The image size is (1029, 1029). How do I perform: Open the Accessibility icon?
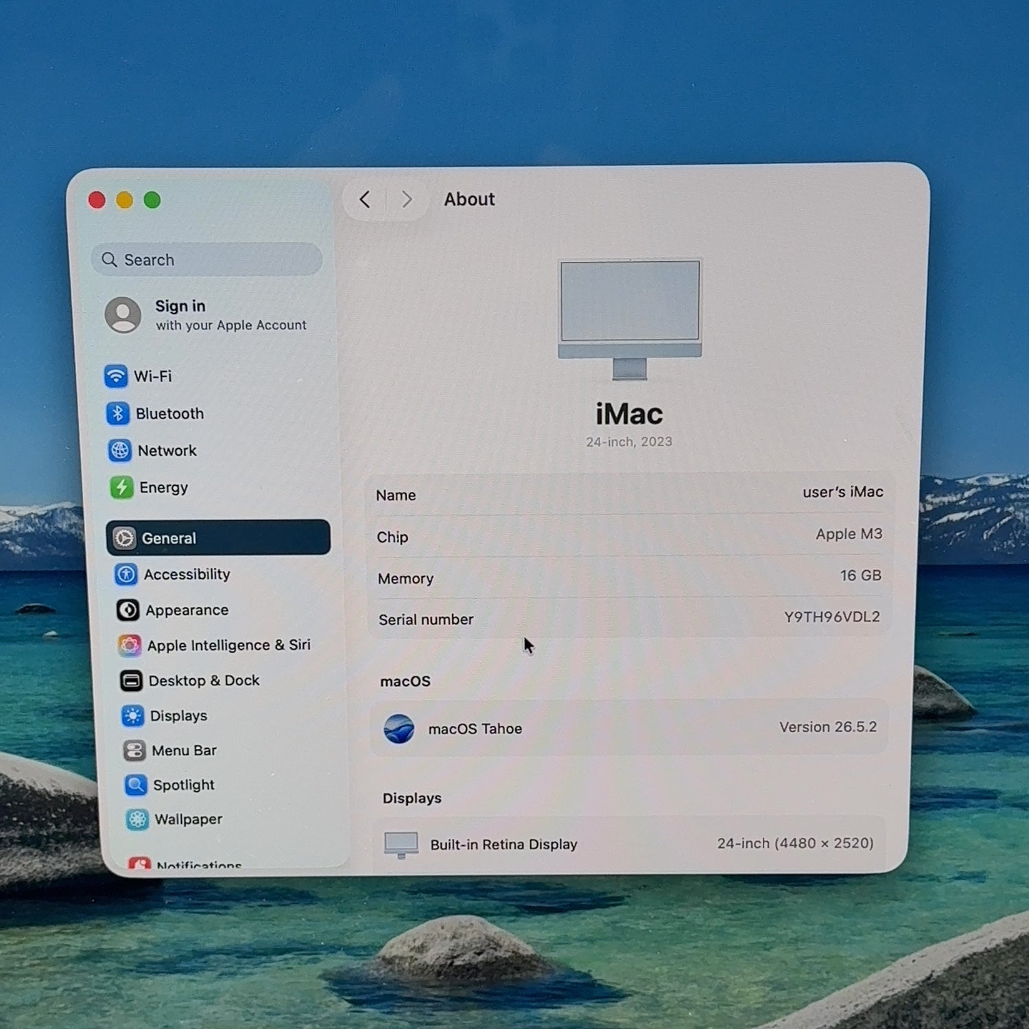pyautogui.click(x=126, y=574)
